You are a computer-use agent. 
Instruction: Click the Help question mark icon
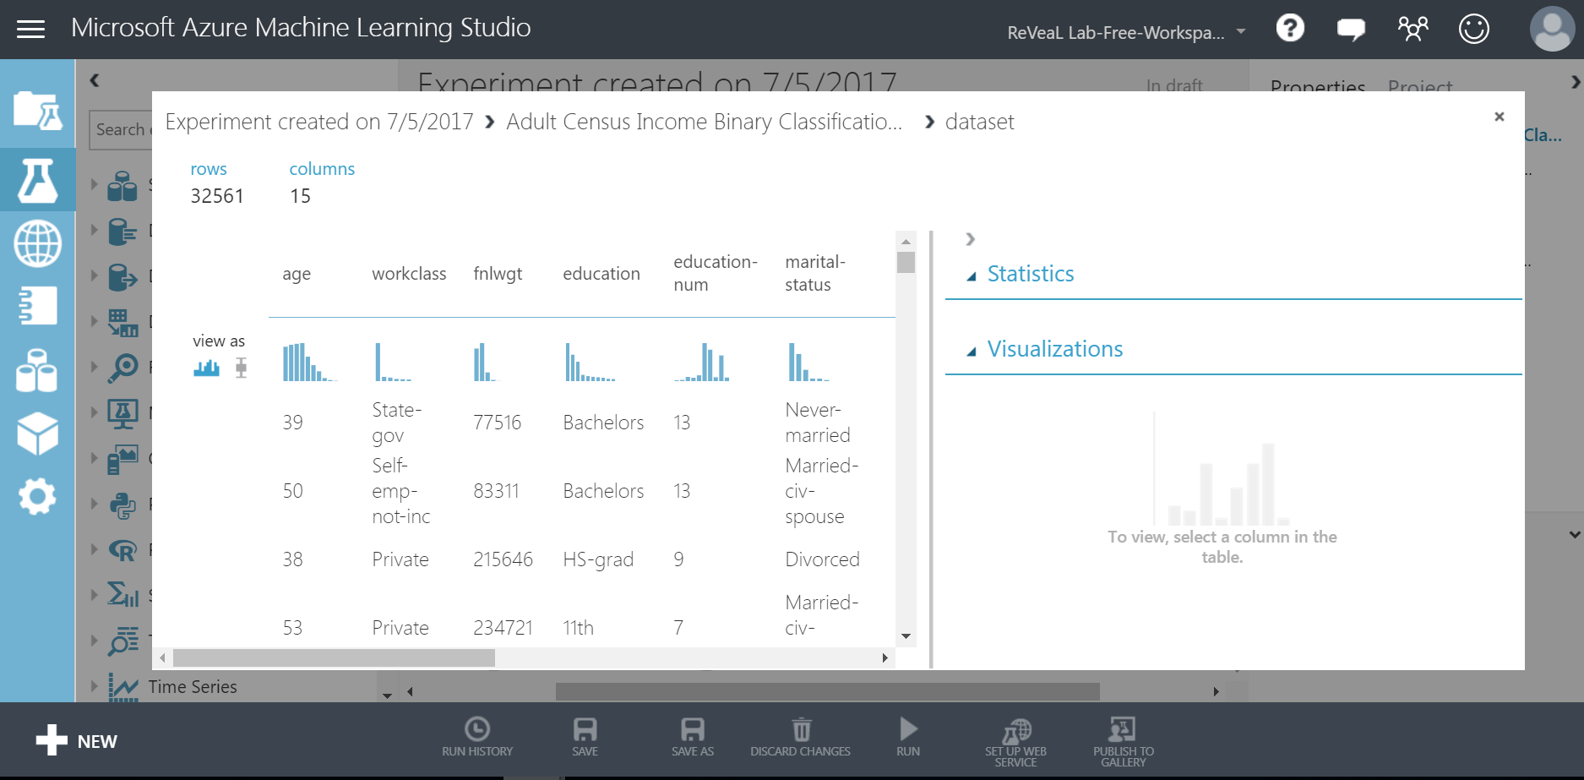point(1290,29)
